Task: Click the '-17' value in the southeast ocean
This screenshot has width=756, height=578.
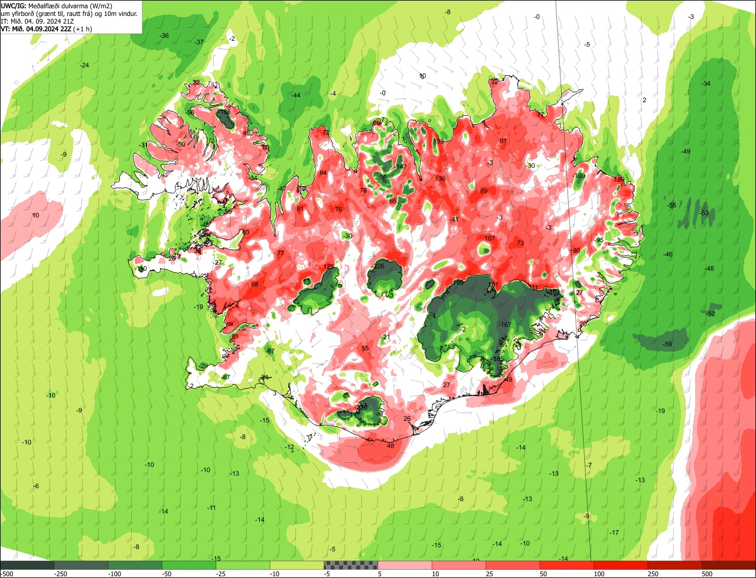Action: pos(614,532)
